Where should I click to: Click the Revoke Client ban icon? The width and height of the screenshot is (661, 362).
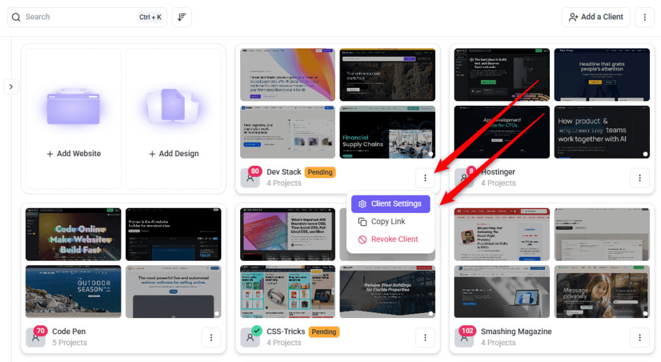click(x=362, y=239)
